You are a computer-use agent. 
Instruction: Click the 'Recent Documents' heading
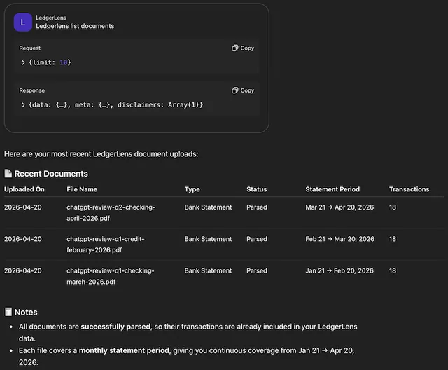51,174
